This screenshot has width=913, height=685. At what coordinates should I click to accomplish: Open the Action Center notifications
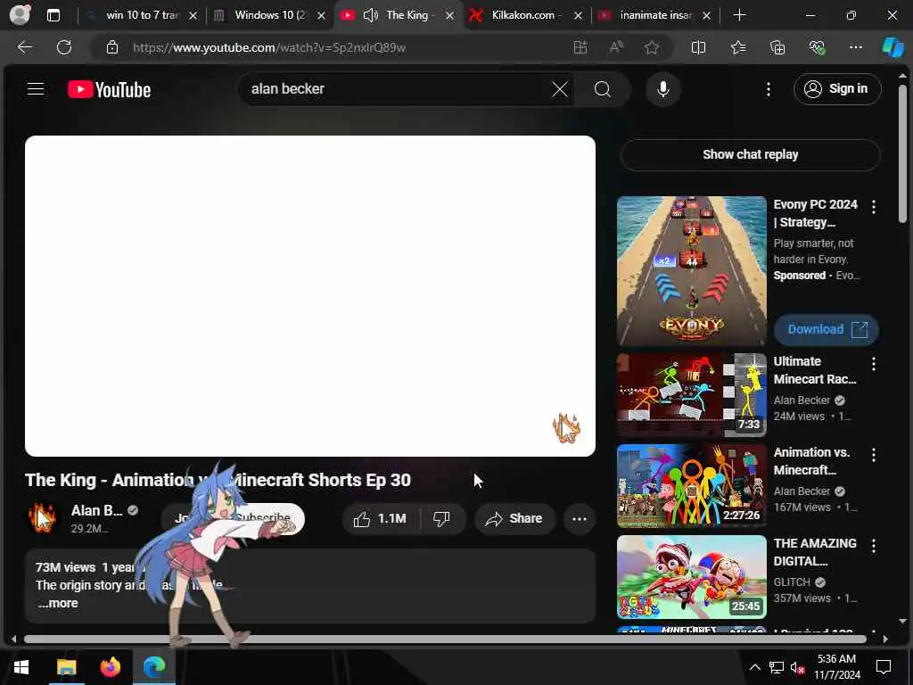point(884,667)
